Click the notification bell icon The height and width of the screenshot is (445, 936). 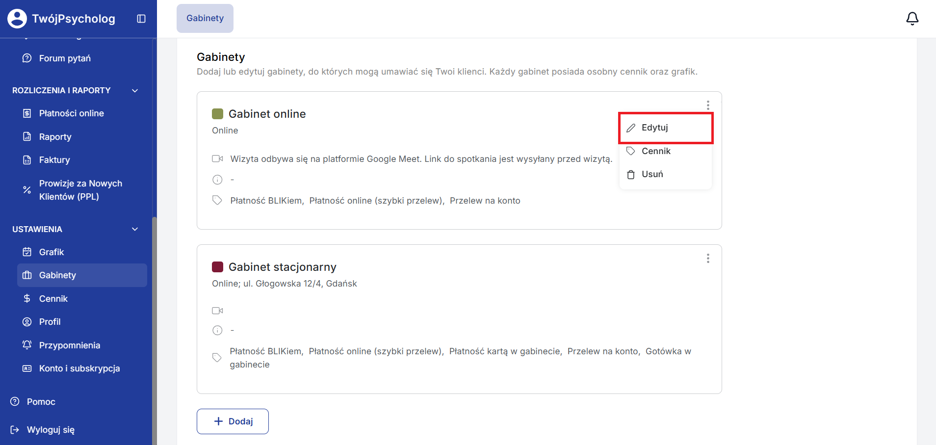[912, 19]
